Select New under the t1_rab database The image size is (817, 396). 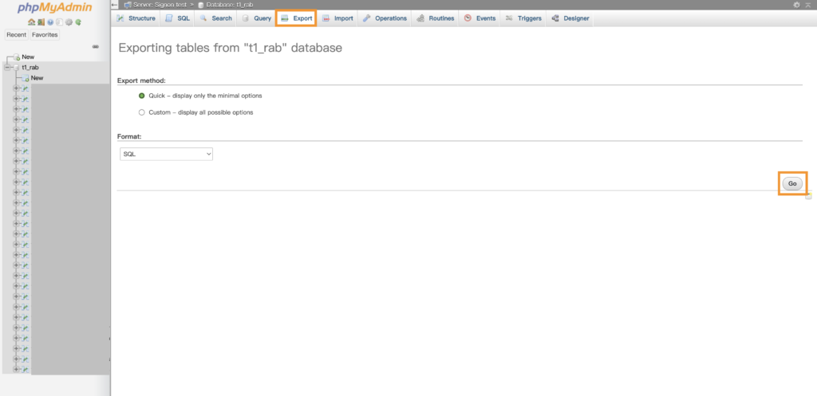tap(37, 78)
